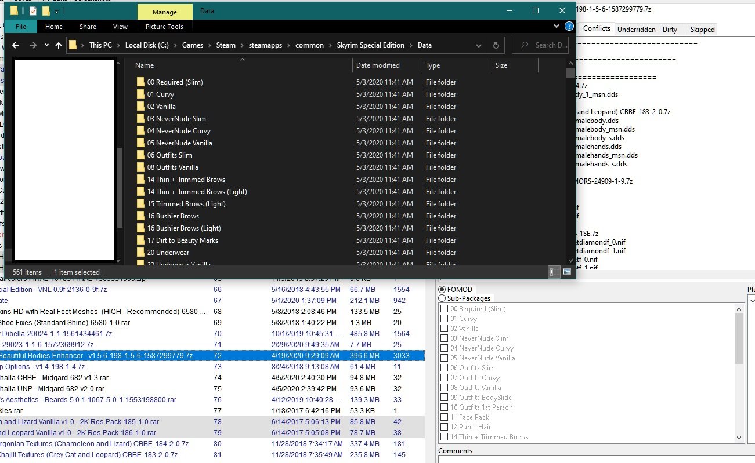Check 00 Required (Slim) sub-package

[x=444, y=309]
